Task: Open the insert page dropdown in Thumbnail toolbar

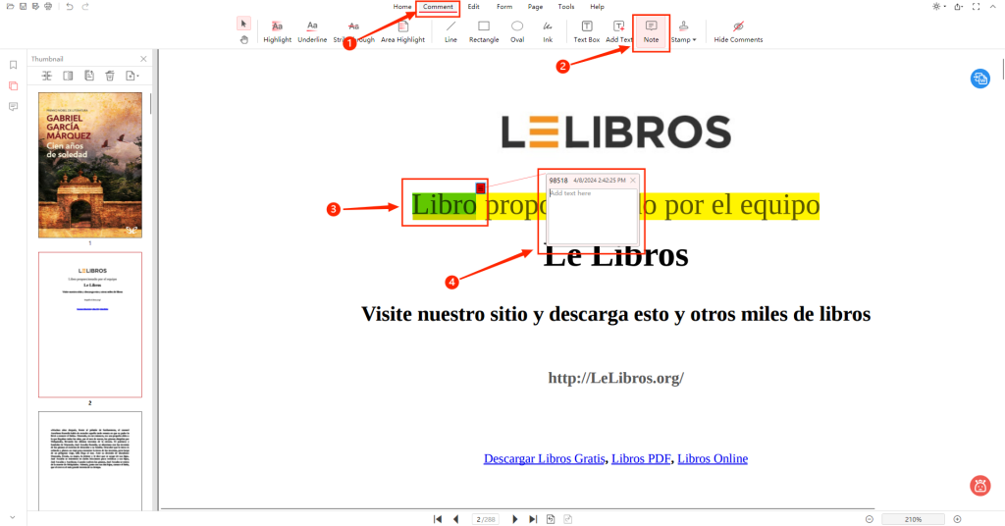Action: pyautogui.click(x=132, y=76)
